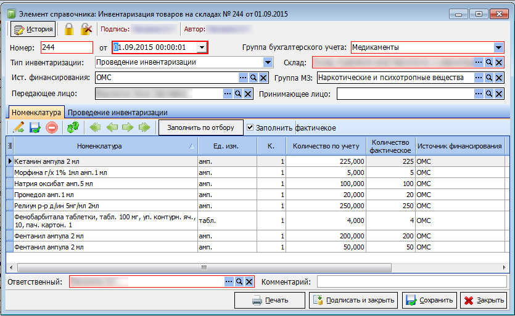
Task: Open Принимающее лицо ellipsis selector
Action: pos(479,94)
